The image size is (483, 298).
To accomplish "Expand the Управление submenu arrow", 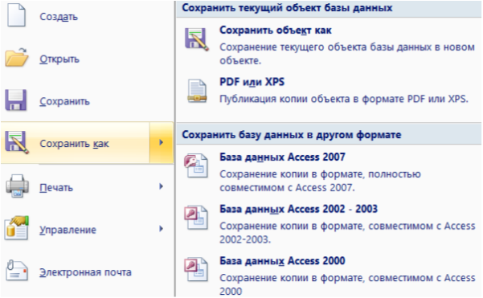I will click(161, 229).
